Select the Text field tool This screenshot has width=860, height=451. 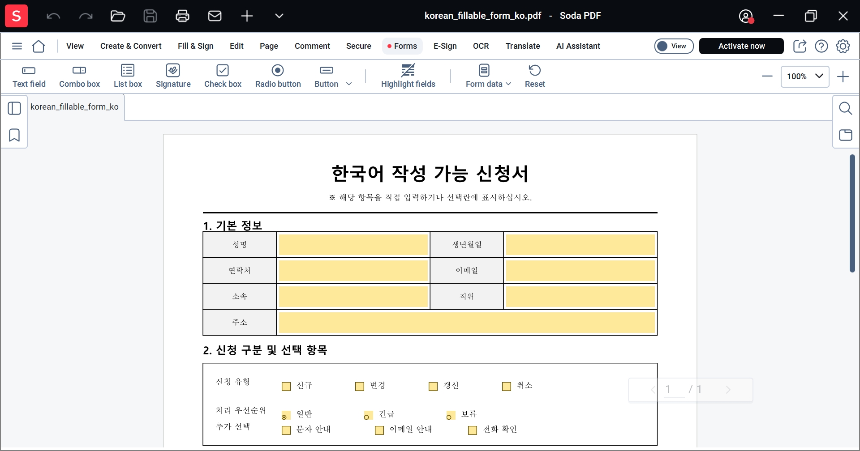(x=29, y=77)
